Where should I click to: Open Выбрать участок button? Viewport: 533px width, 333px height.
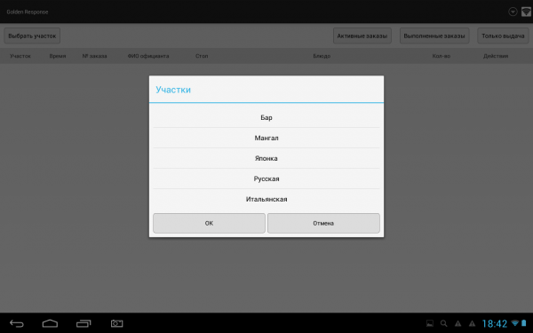tap(32, 36)
